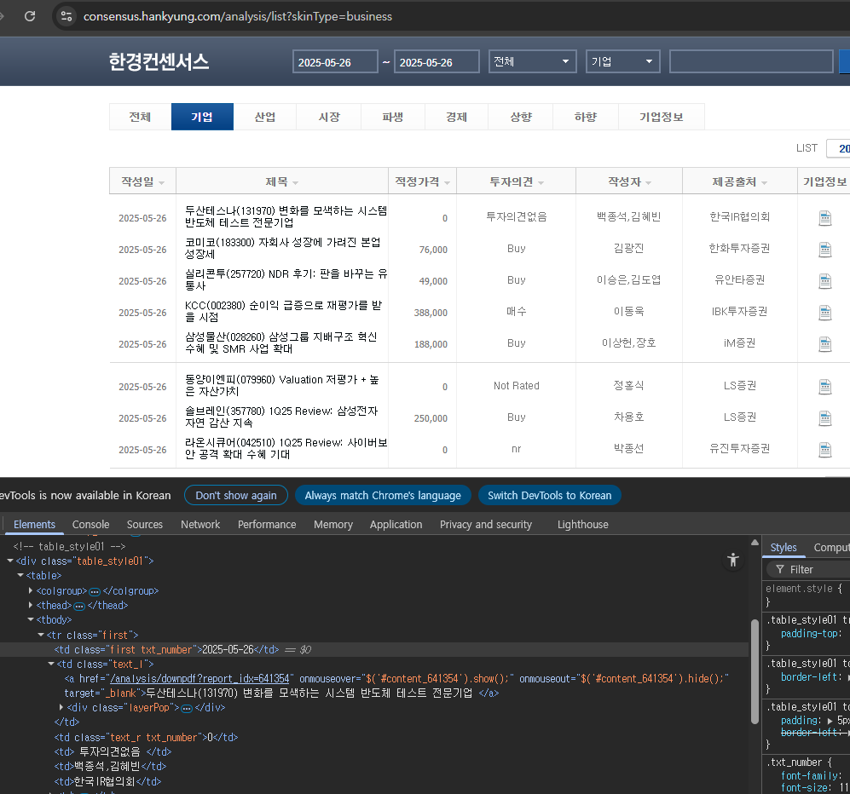The image size is (850, 794).
Task: Switch to DevTools Application tab
Action: click(x=396, y=524)
